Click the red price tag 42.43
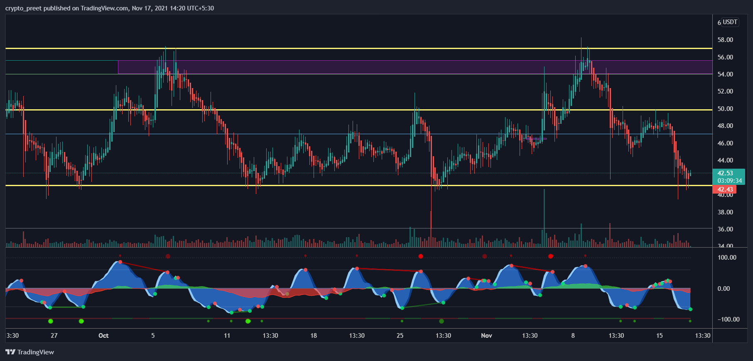Image resolution: width=753 pixels, height=361 pixels. click(725, 189)
